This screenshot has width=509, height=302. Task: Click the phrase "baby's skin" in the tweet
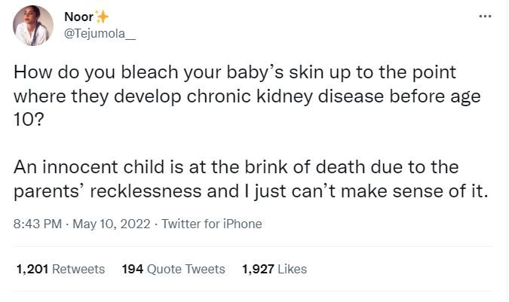(267, 77)
